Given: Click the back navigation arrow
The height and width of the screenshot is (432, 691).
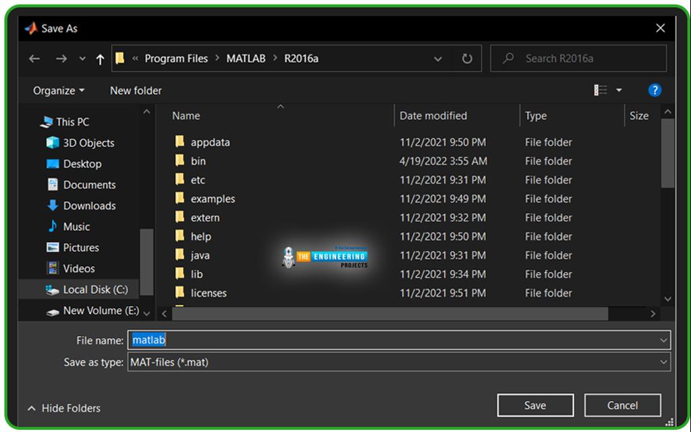Looking at the screenshot, I should click(34, 58).
